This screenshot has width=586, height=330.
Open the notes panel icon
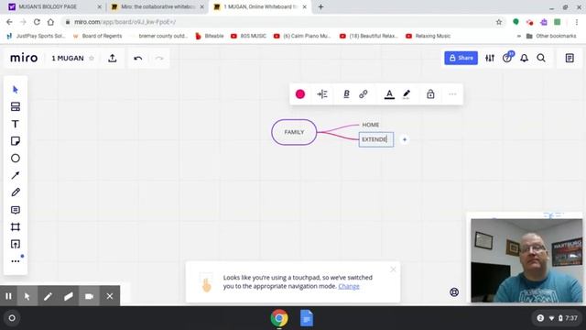coord(570,58)
